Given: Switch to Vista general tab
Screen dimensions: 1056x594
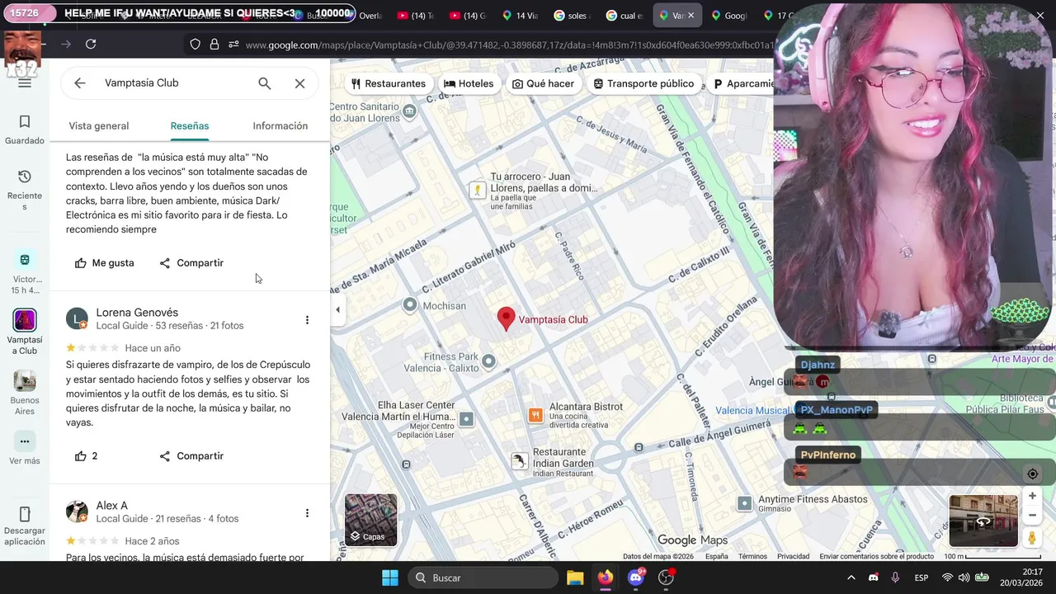Looking at the screenshot, I should coord(99,126).
